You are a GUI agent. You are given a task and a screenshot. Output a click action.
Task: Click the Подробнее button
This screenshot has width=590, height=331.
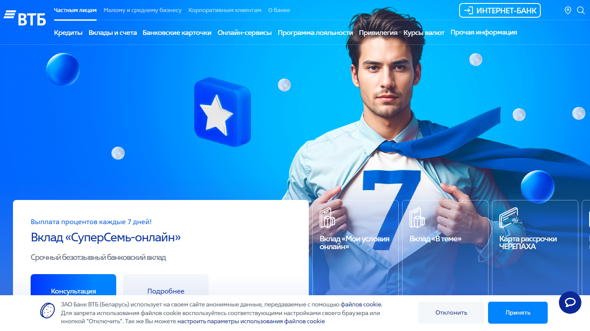tap(166, 285)
